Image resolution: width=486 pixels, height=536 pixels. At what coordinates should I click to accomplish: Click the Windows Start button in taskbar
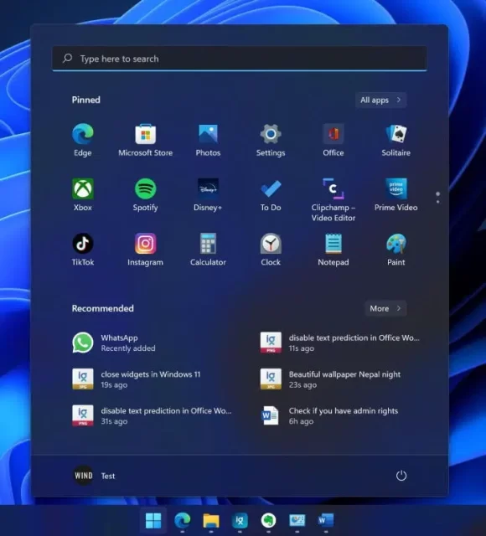[153, 521]
